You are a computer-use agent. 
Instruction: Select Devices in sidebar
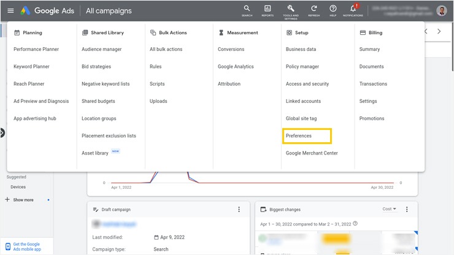tap(18, 187)
